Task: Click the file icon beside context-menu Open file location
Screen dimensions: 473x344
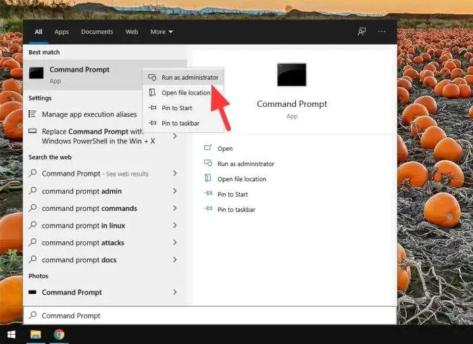Action: (x=152, y=93)
